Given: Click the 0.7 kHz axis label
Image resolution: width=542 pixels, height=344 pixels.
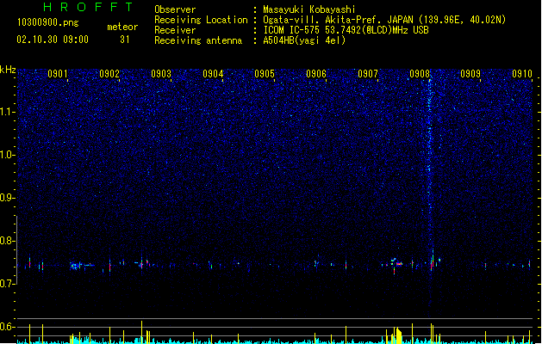Looking at the screenshot, I should 7,284.
